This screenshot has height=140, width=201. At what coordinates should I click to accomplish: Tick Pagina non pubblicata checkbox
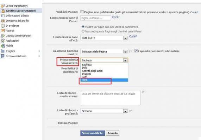(x=82, y=12)
